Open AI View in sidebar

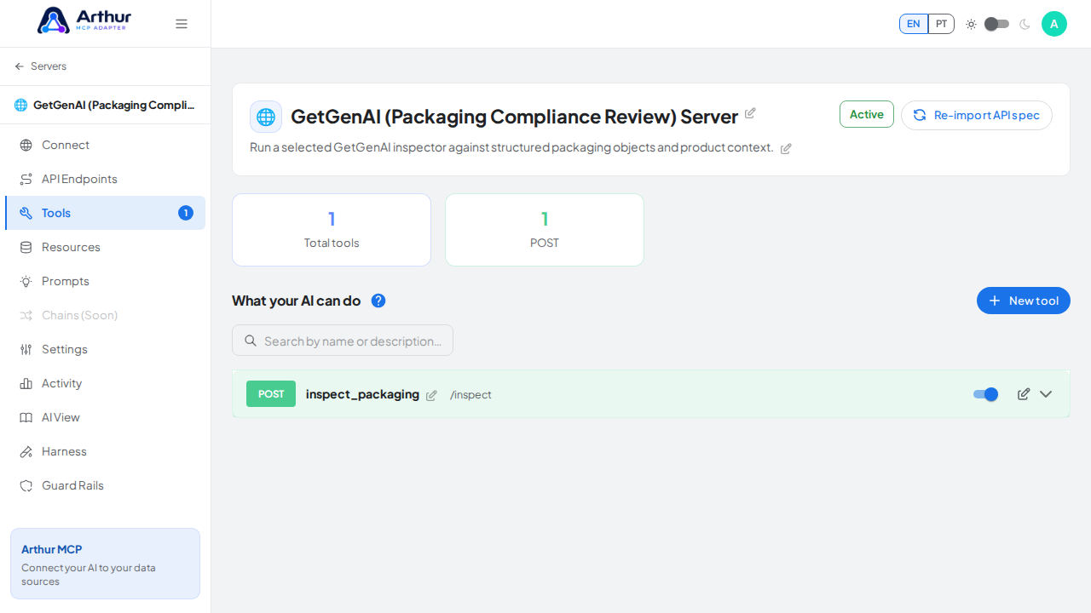[x=105, y=417]
